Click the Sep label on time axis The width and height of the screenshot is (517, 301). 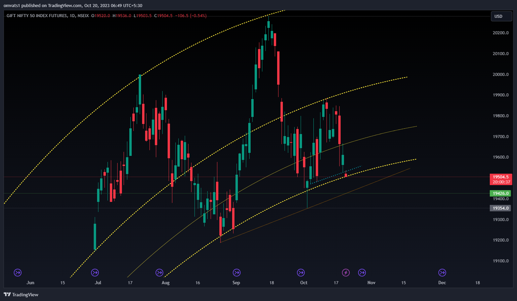(236, 283)
